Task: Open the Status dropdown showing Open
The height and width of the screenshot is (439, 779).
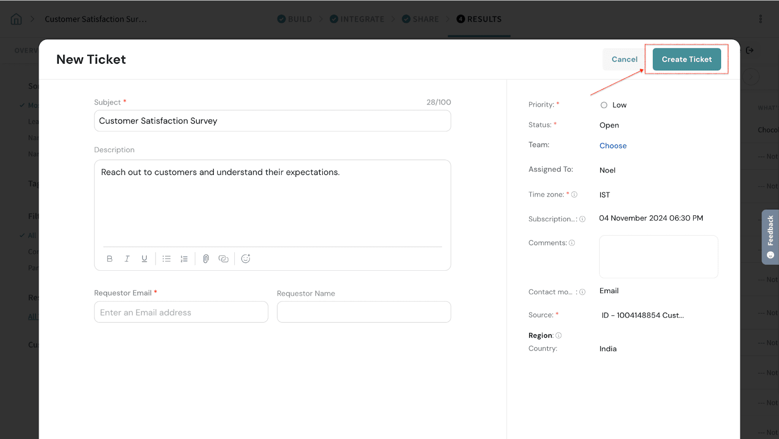Action: click(609, 125)
